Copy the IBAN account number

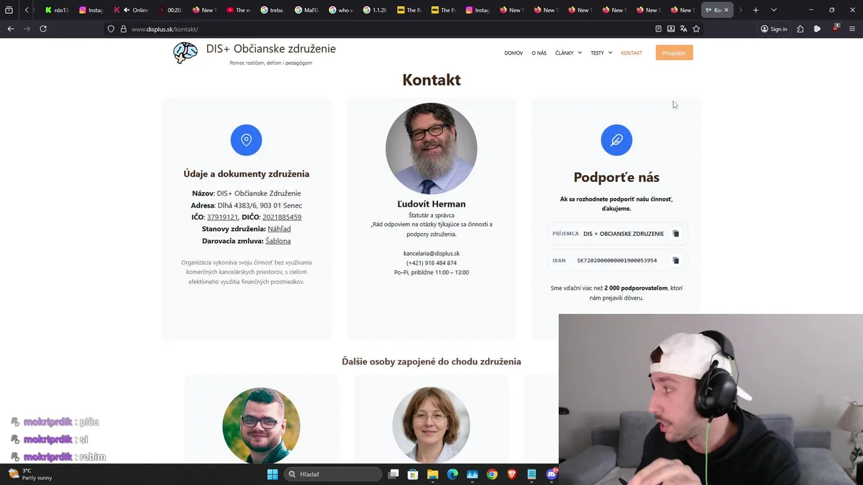click(676, 261)
